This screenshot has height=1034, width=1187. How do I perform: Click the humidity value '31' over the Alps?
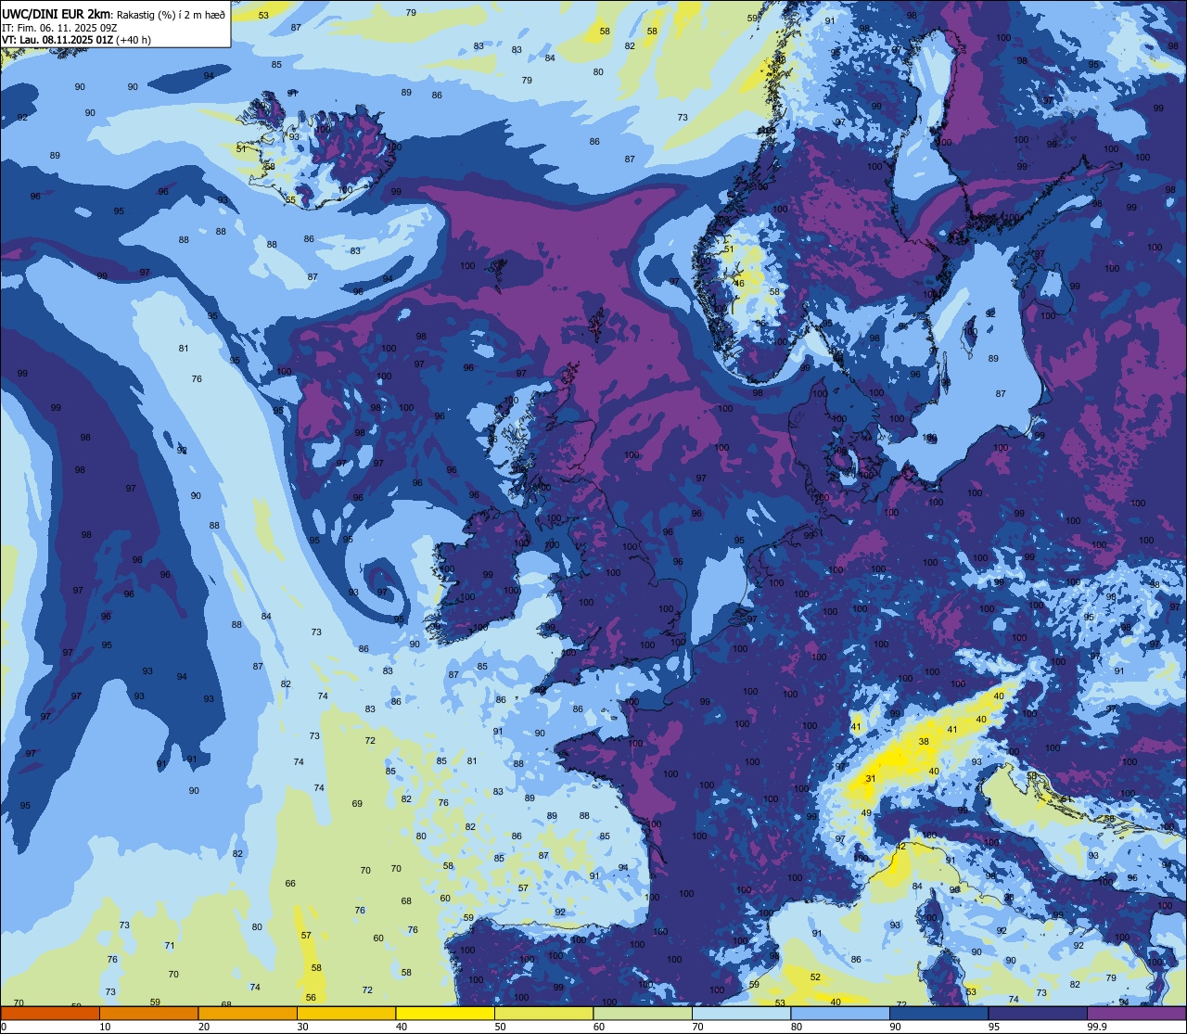point(870,778)
